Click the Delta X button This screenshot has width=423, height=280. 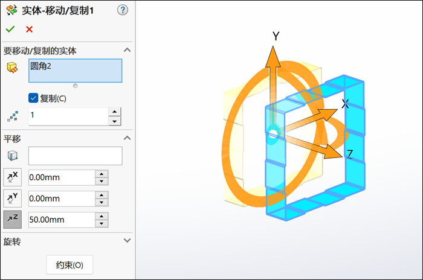point(13,177)
